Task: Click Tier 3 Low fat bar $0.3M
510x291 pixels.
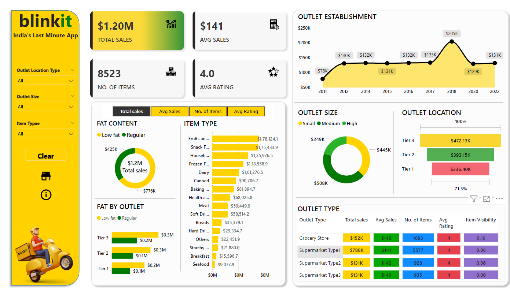Action: click(135, 235)
